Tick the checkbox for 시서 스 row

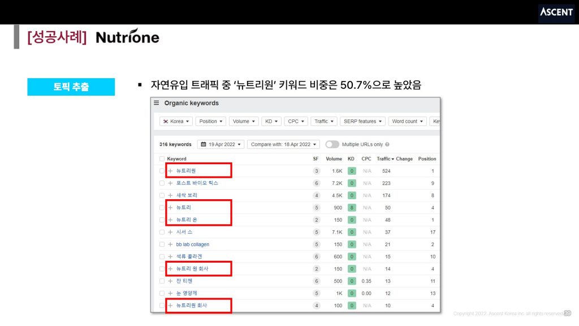[162, 232]
